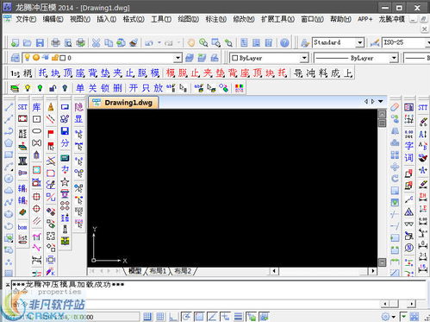This screenshot has height=322, width=430.
Task: Click the 库 library icon
Action: click(x=36, y=107)
